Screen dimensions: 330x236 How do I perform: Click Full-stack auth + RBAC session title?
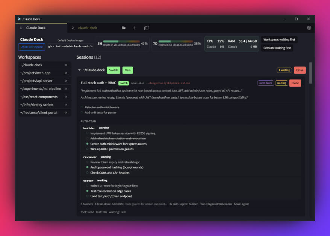click(x=98, y=83)
